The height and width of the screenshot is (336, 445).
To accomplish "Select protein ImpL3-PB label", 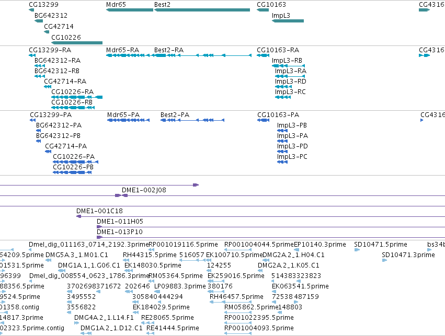I will coord(292,125).
